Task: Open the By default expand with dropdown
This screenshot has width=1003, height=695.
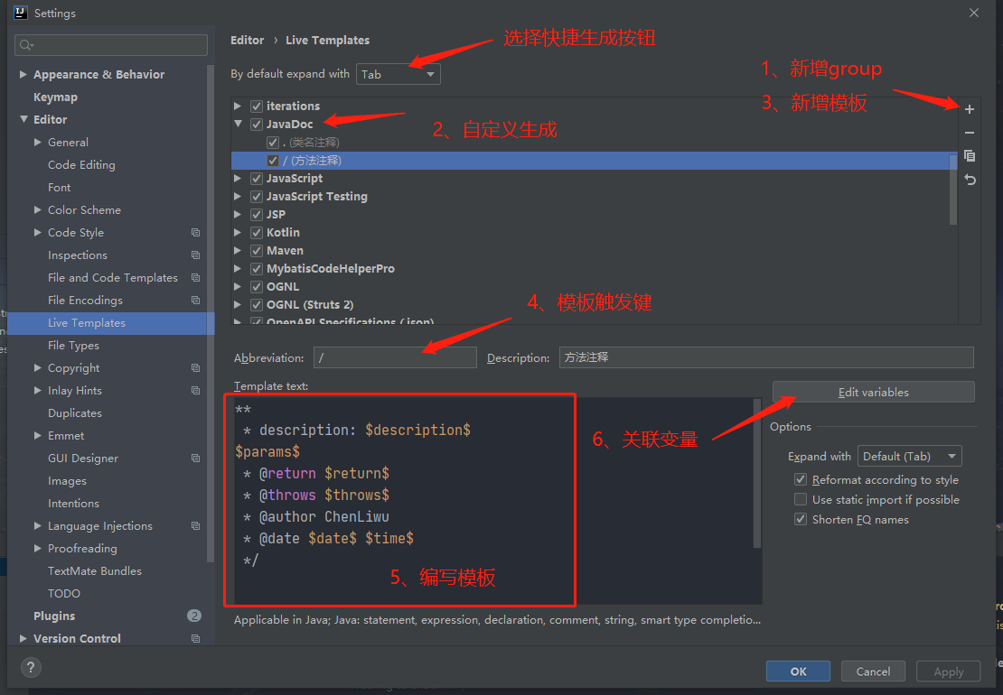Action: click(398, 75)
